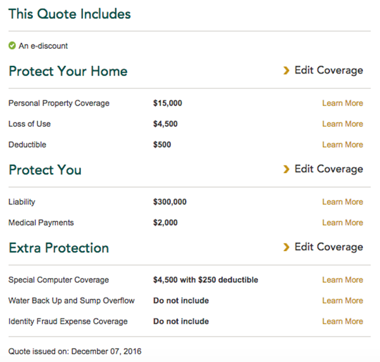Click the green e-discount checkmark icon

[x=12, y=46]
